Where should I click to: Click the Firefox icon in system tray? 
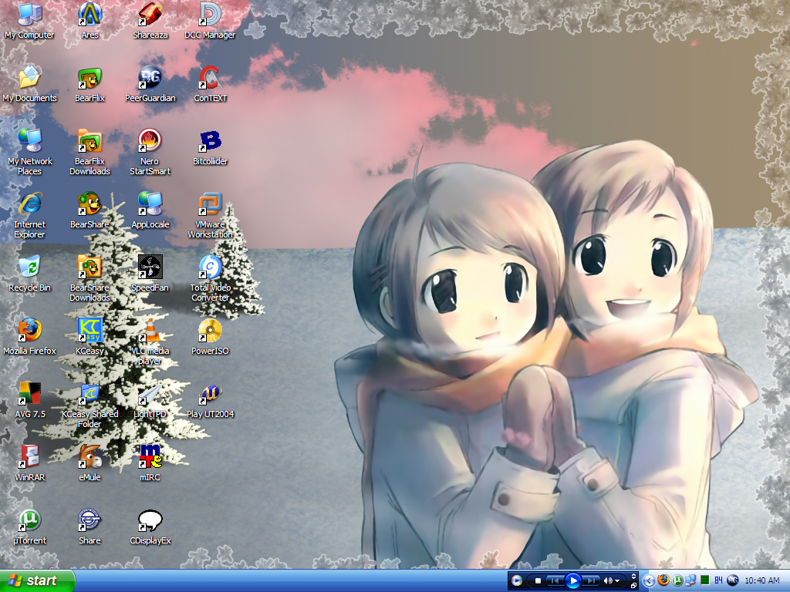pos(663,580)
